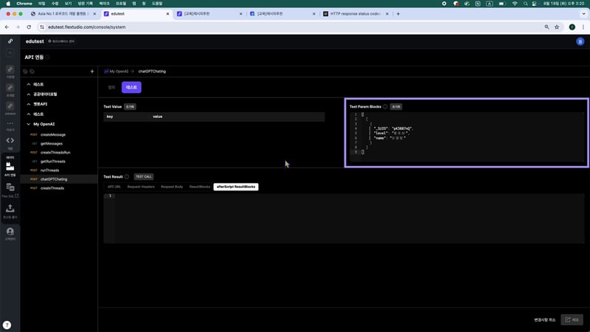Collapse the My OpenAI folder
Viewport: 590px width, 332px height.
(28, 124)
